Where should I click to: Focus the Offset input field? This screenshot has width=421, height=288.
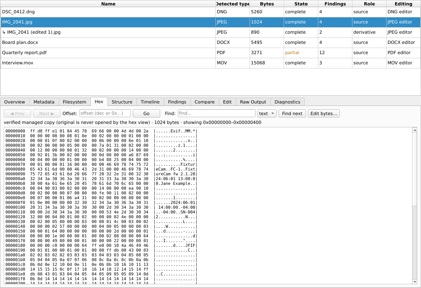(105, 113)
